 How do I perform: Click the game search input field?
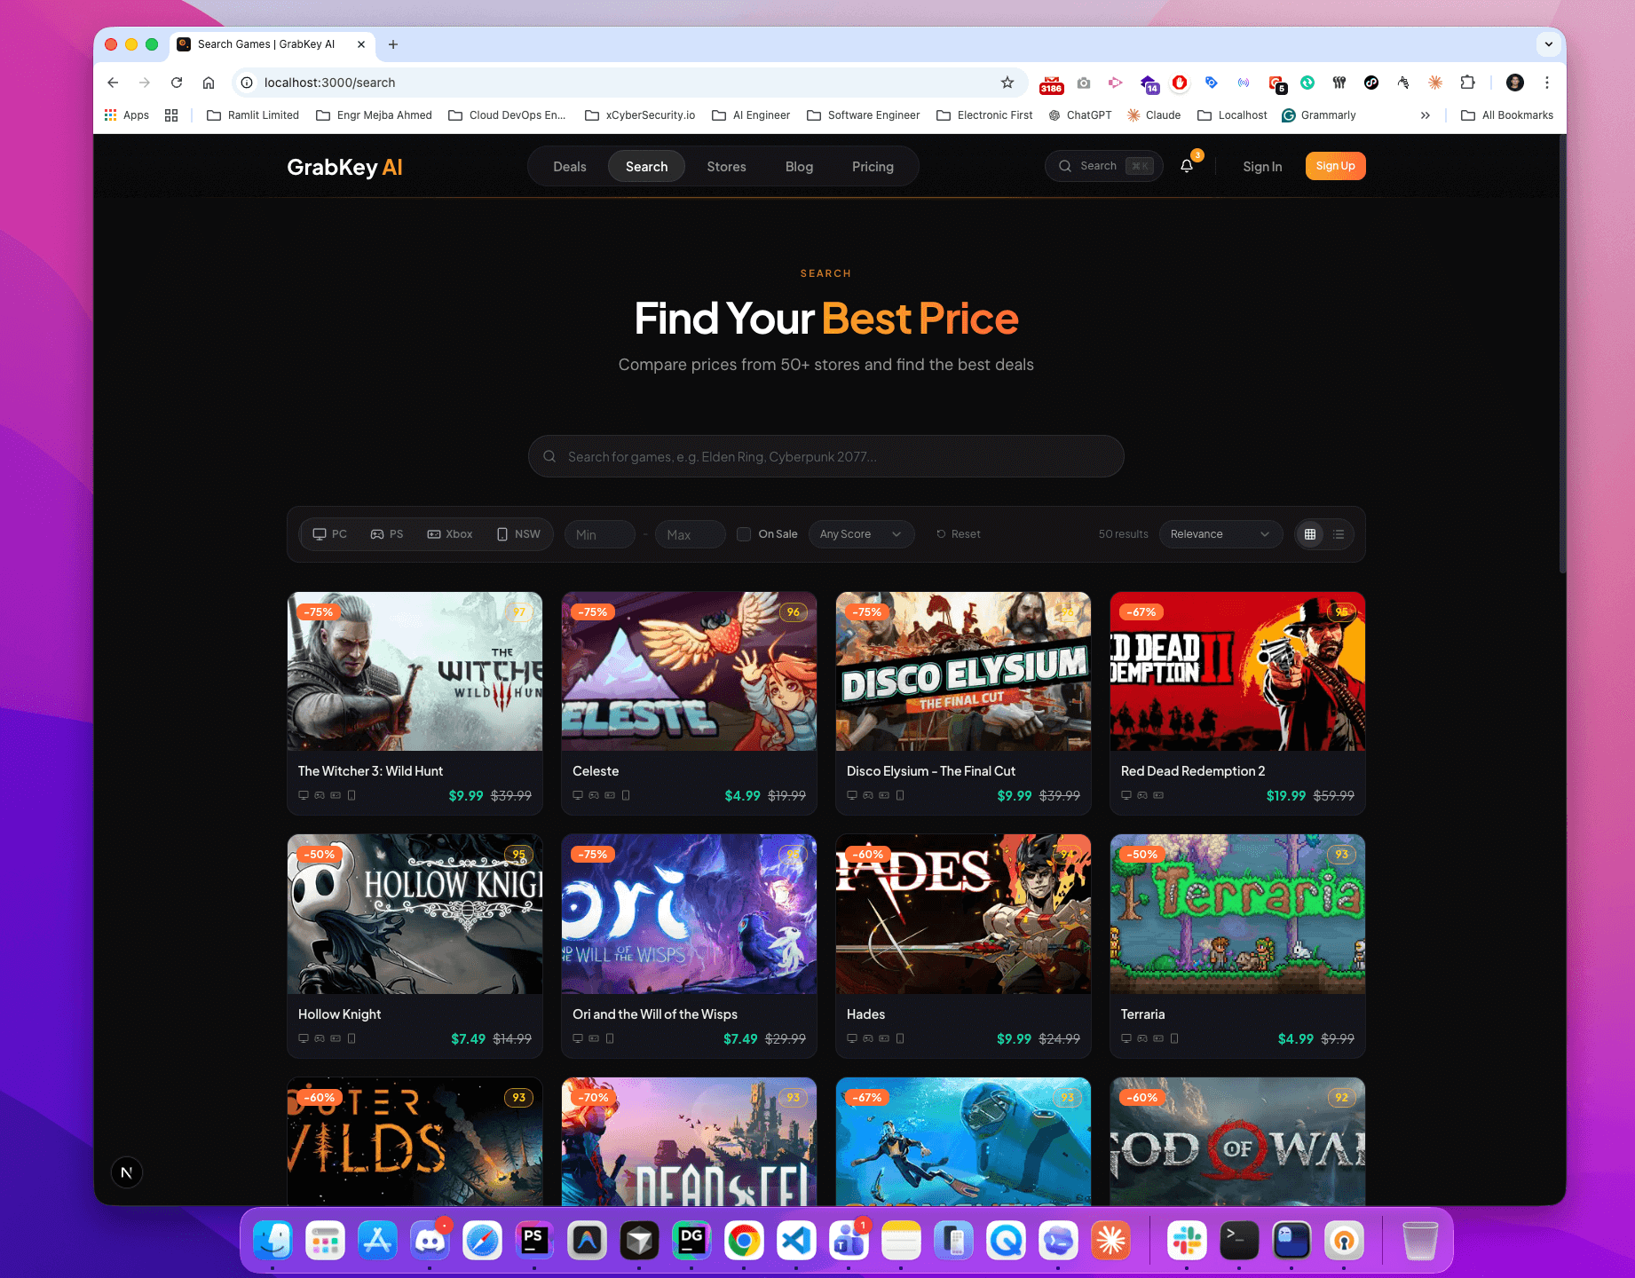[825, 456]
